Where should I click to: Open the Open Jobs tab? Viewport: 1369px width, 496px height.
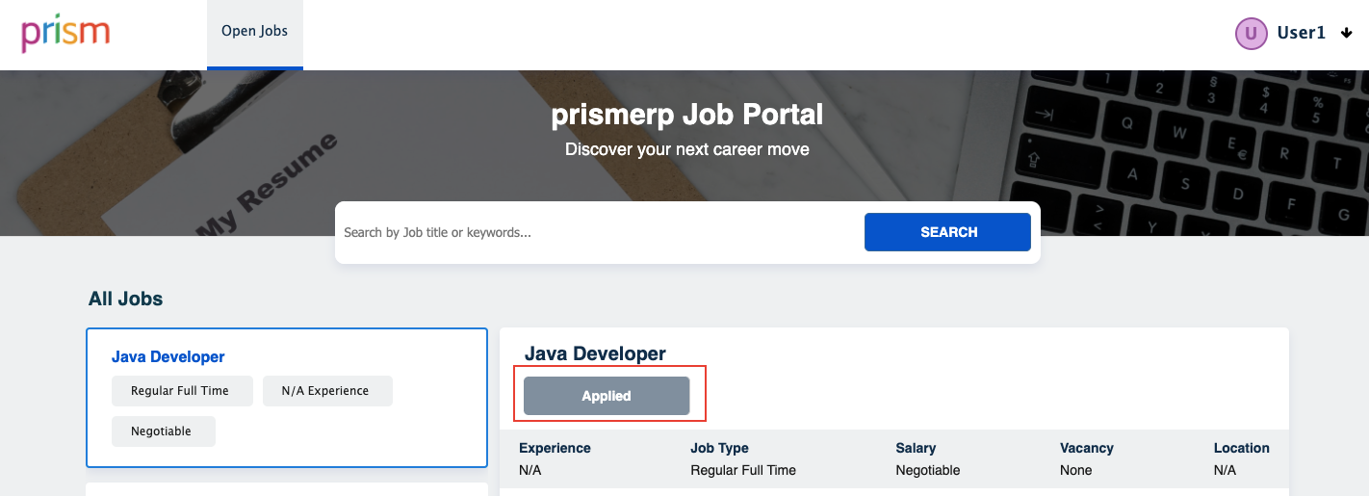(x=254, y=32)
